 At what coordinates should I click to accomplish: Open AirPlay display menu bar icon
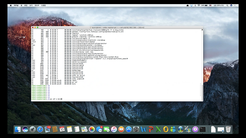tap(191, 5)
